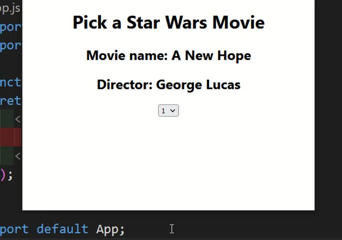Click the closing parenthesis and semicolon line
This screenshot has width=342, height=240.
click(7, 175)
